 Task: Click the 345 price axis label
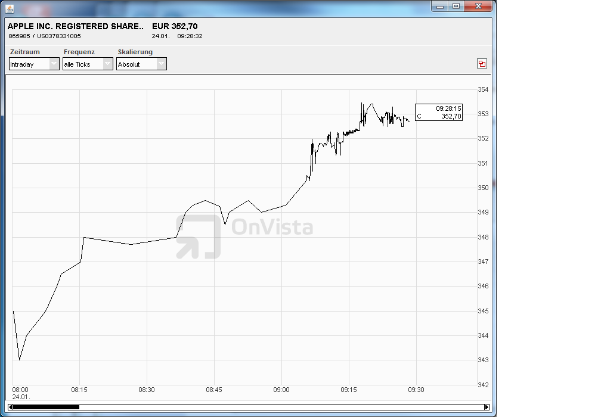[484, 312]
